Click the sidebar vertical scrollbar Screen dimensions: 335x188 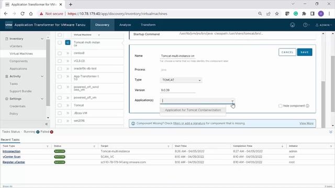pos(48,73)
